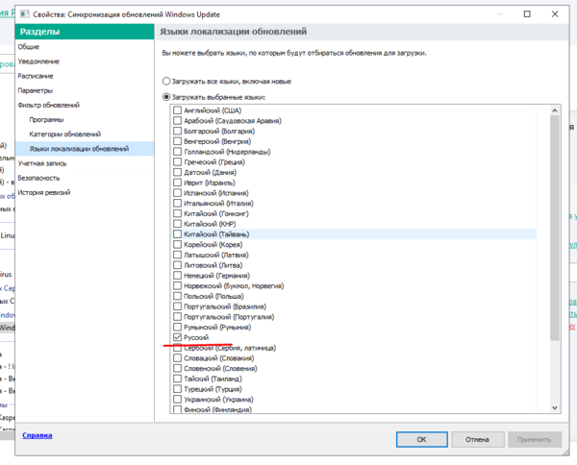
Task: Check the Болгарский (Болгария) checkbox
Action: coord(177,131)
